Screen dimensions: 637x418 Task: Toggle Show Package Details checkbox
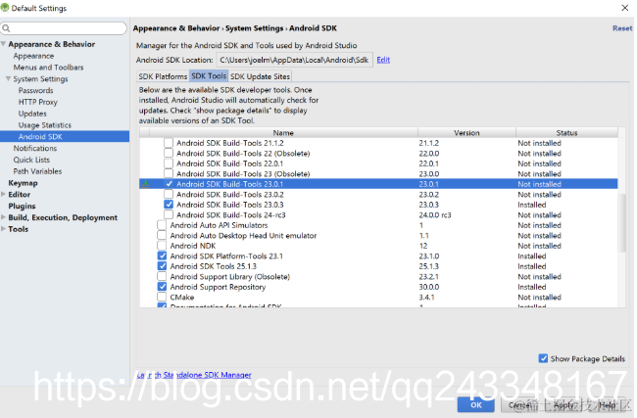tap(543, 358)
